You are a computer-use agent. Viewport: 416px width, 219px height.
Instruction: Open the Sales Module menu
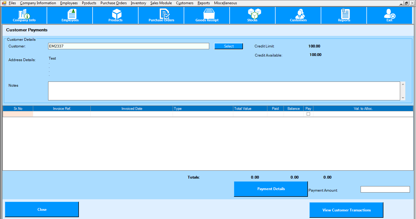(161, 3)
